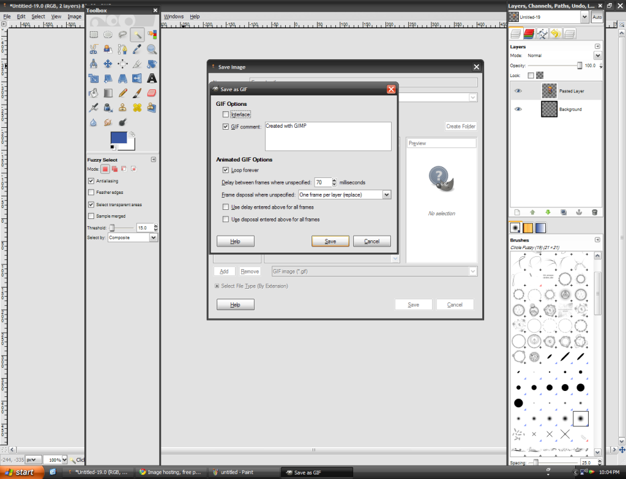Screen dimensions: 626x479
Task: Uncheck Loop forever
Action: (226, 170)
